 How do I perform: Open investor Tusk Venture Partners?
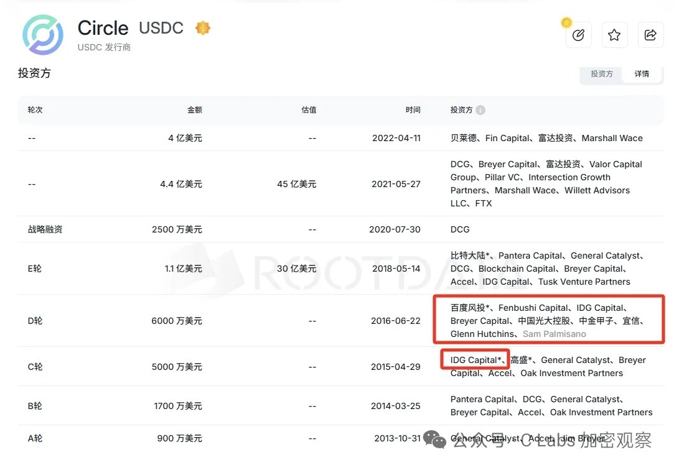tap(584, 282)
